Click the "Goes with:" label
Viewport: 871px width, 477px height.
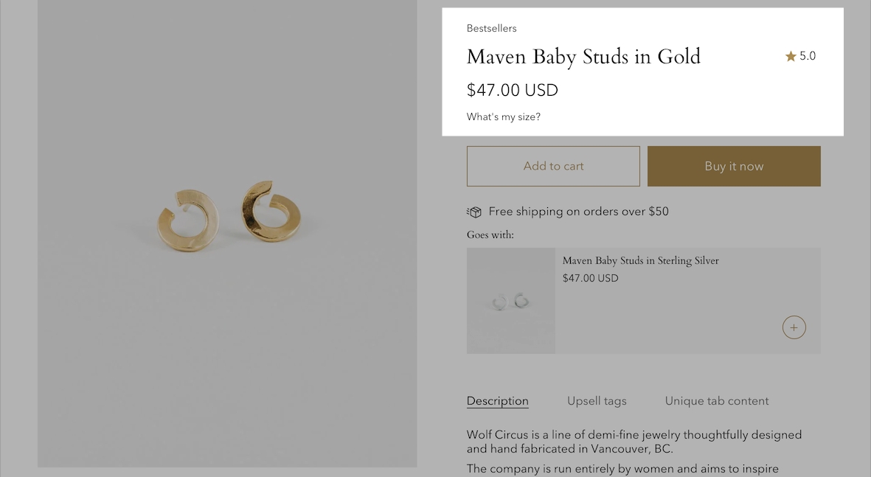490,234
